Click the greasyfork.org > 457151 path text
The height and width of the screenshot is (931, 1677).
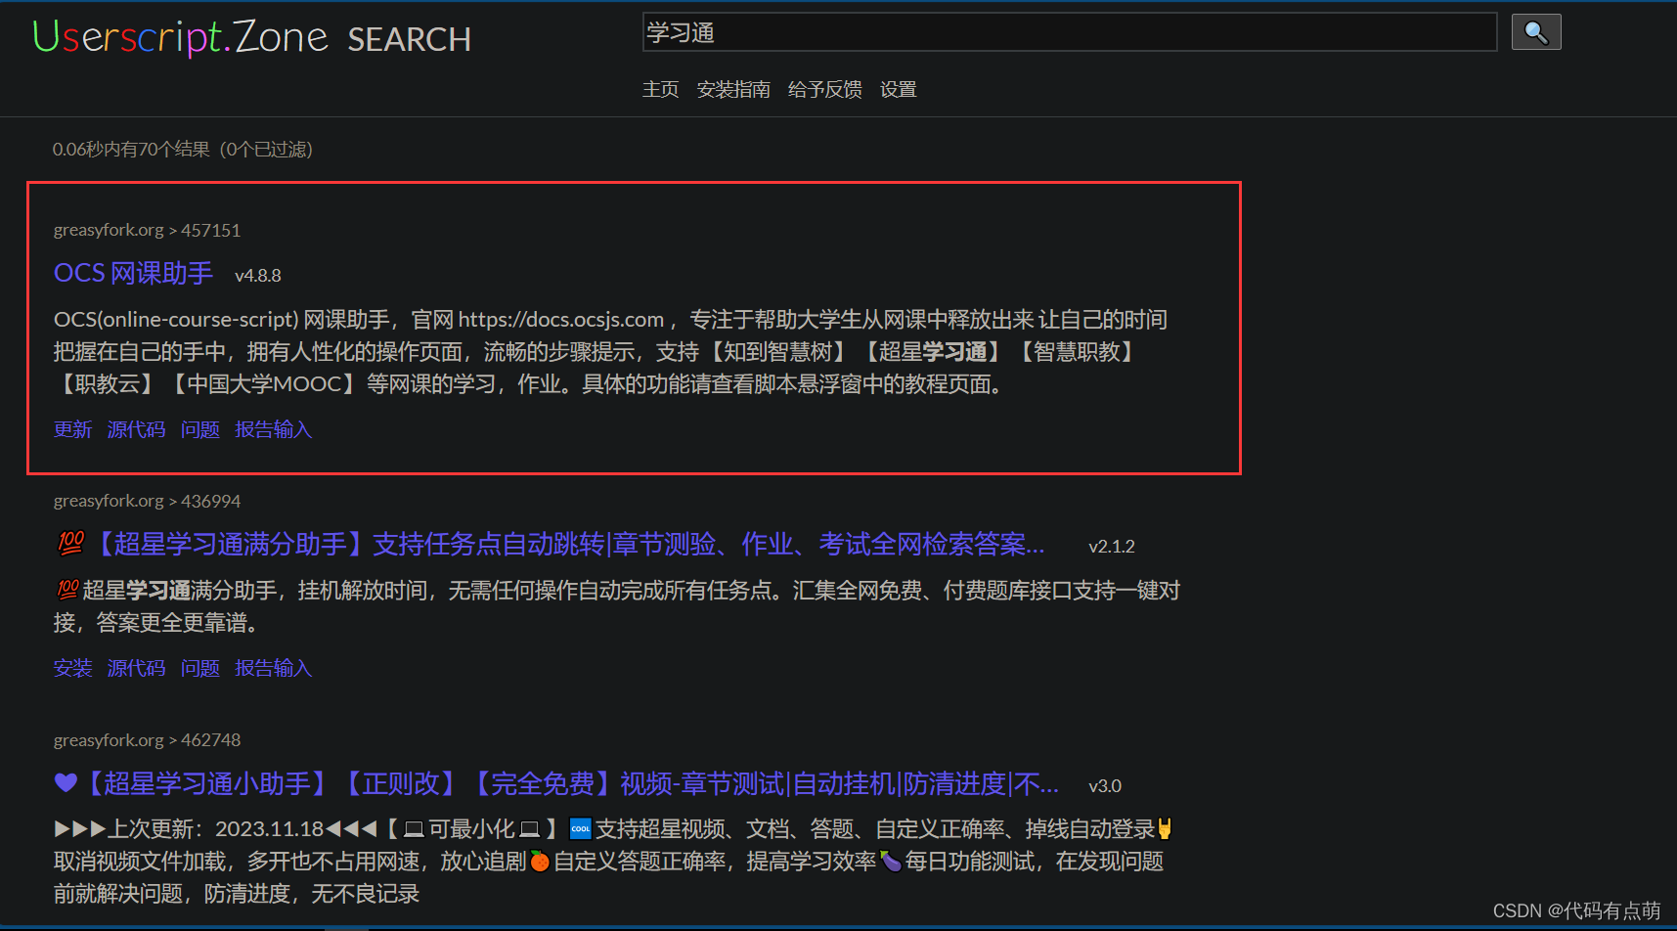coord(147,230)
